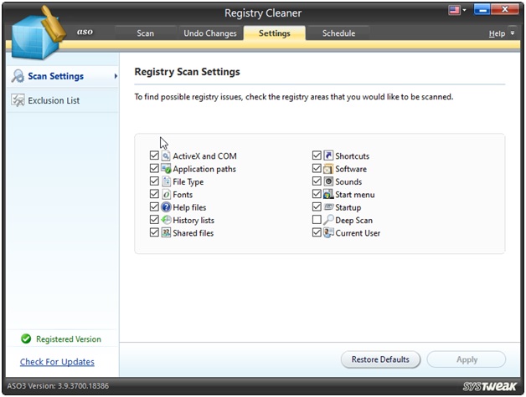Image resolution: width=526 pixels, height=397 pixels.
Task: Click the Exclusion List sidebar icon
Action: pyautogui.click(x=18, y=100)
